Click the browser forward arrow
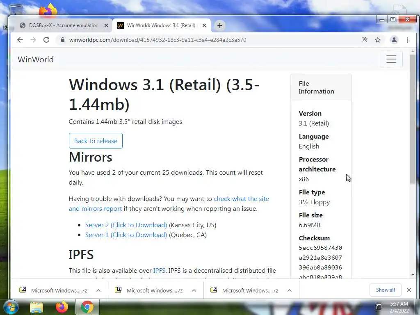This screenshot has height=315, width=420. 33,40
